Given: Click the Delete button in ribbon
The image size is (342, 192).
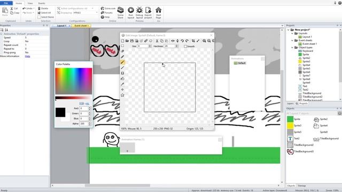Looking at the screenshot, I should pos(43,9).
